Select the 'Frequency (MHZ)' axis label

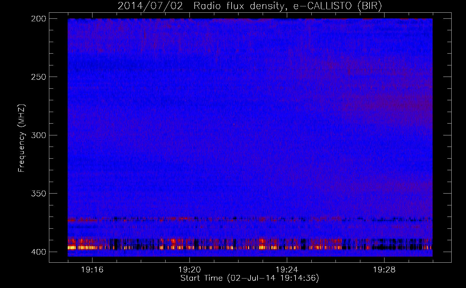click(x=22, y=138)
